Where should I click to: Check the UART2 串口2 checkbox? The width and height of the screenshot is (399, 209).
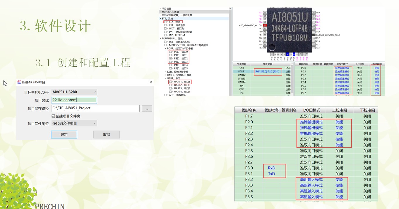[170, 85]
